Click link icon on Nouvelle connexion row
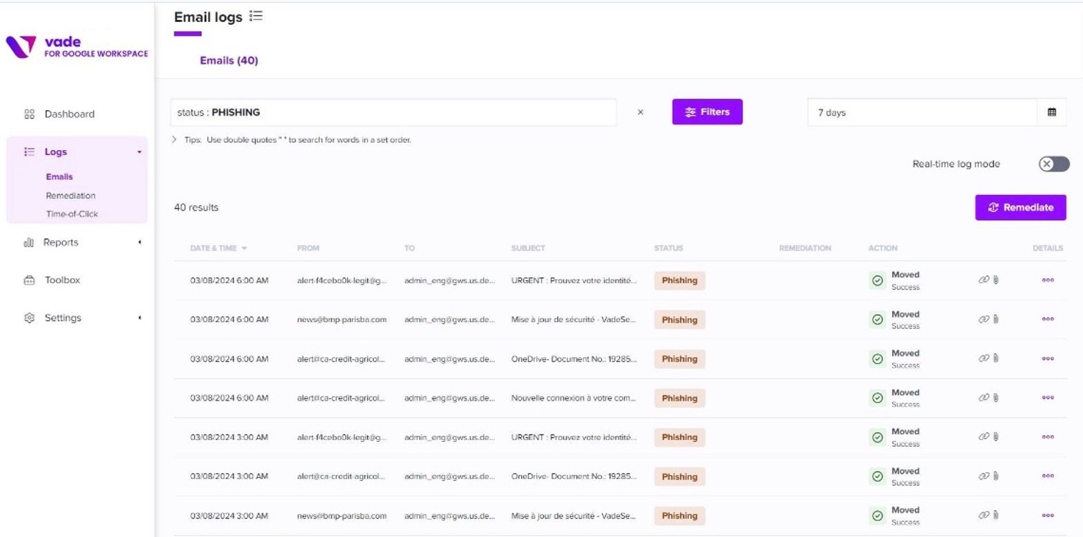The image size is (1083, 537). (x=984, y=397)
